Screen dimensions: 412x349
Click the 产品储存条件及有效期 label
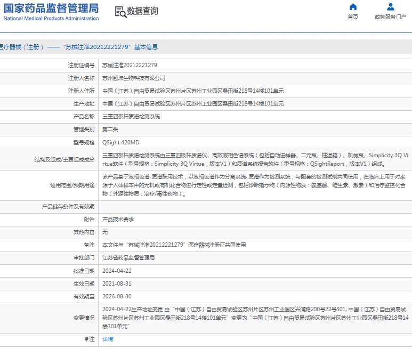point(68,207)
